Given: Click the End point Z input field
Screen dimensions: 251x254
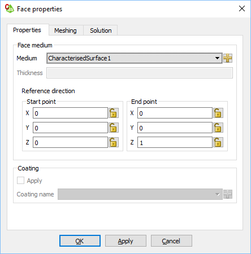Looking at the screenshot, I should [x=175, y=142].
